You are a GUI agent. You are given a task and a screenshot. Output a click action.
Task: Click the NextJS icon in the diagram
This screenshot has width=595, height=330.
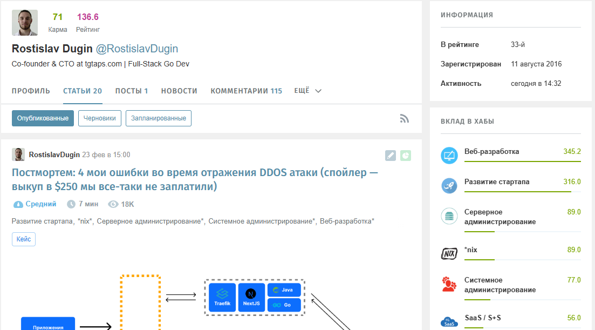(252, 297)
